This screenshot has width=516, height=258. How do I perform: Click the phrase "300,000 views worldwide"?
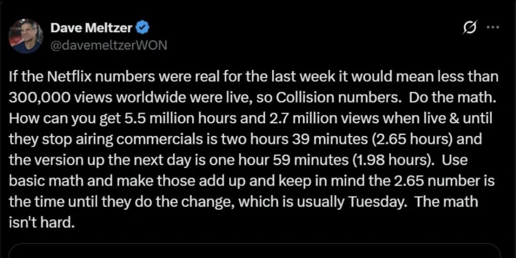pos(85,98)
